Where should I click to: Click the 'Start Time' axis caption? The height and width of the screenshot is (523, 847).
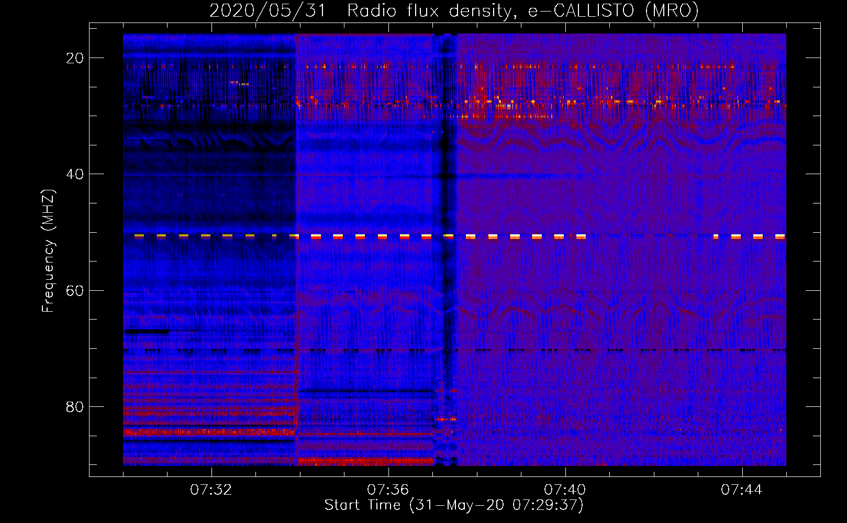point(454,505)
